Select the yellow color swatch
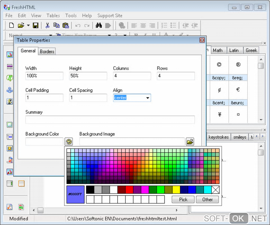This screenshot has width=270, height=225. 176,190
